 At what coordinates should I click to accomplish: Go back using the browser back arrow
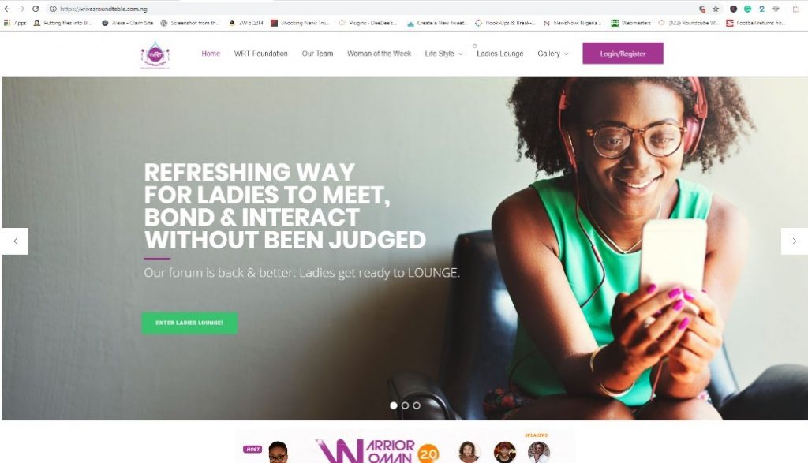coord(7,9)
